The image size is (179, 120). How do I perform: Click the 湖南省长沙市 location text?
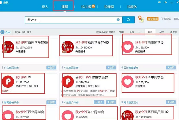(11, 103)
